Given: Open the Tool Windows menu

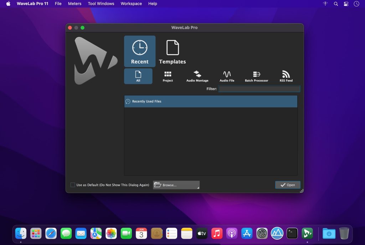Looking at the screenshot, I should tap(101, 4).
